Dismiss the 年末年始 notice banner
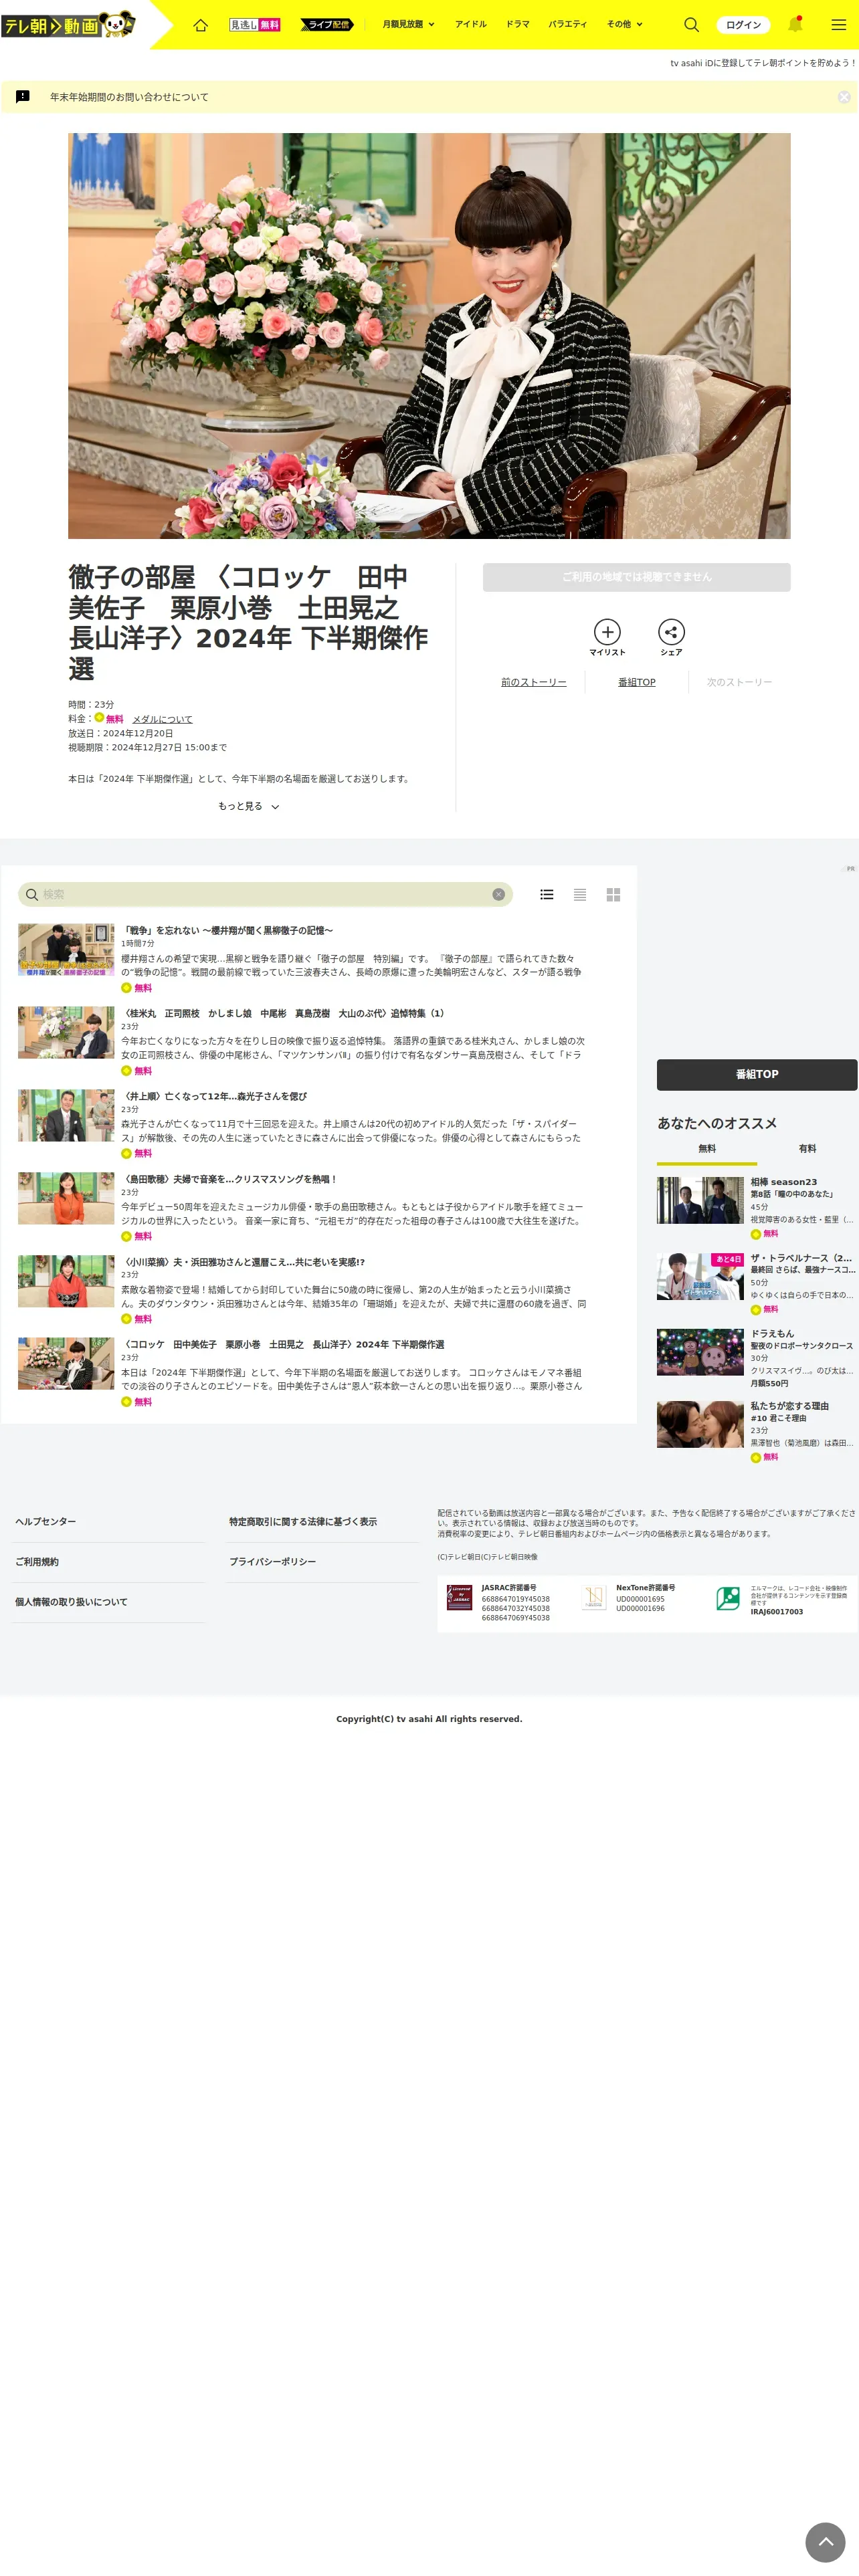The width and height of the screenshot is (859, 2576). [x=844, y=97]
